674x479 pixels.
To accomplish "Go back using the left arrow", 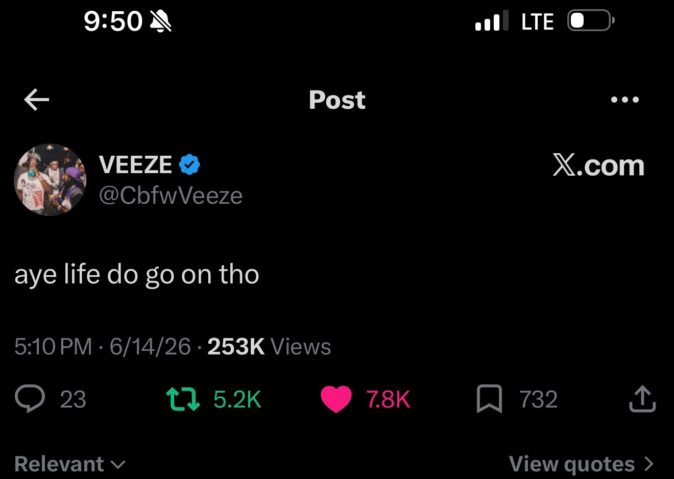I will 36,99.
